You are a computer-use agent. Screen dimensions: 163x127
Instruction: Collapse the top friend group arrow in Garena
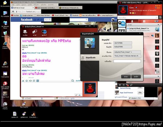pyautogui.click(x=158, y=25)
